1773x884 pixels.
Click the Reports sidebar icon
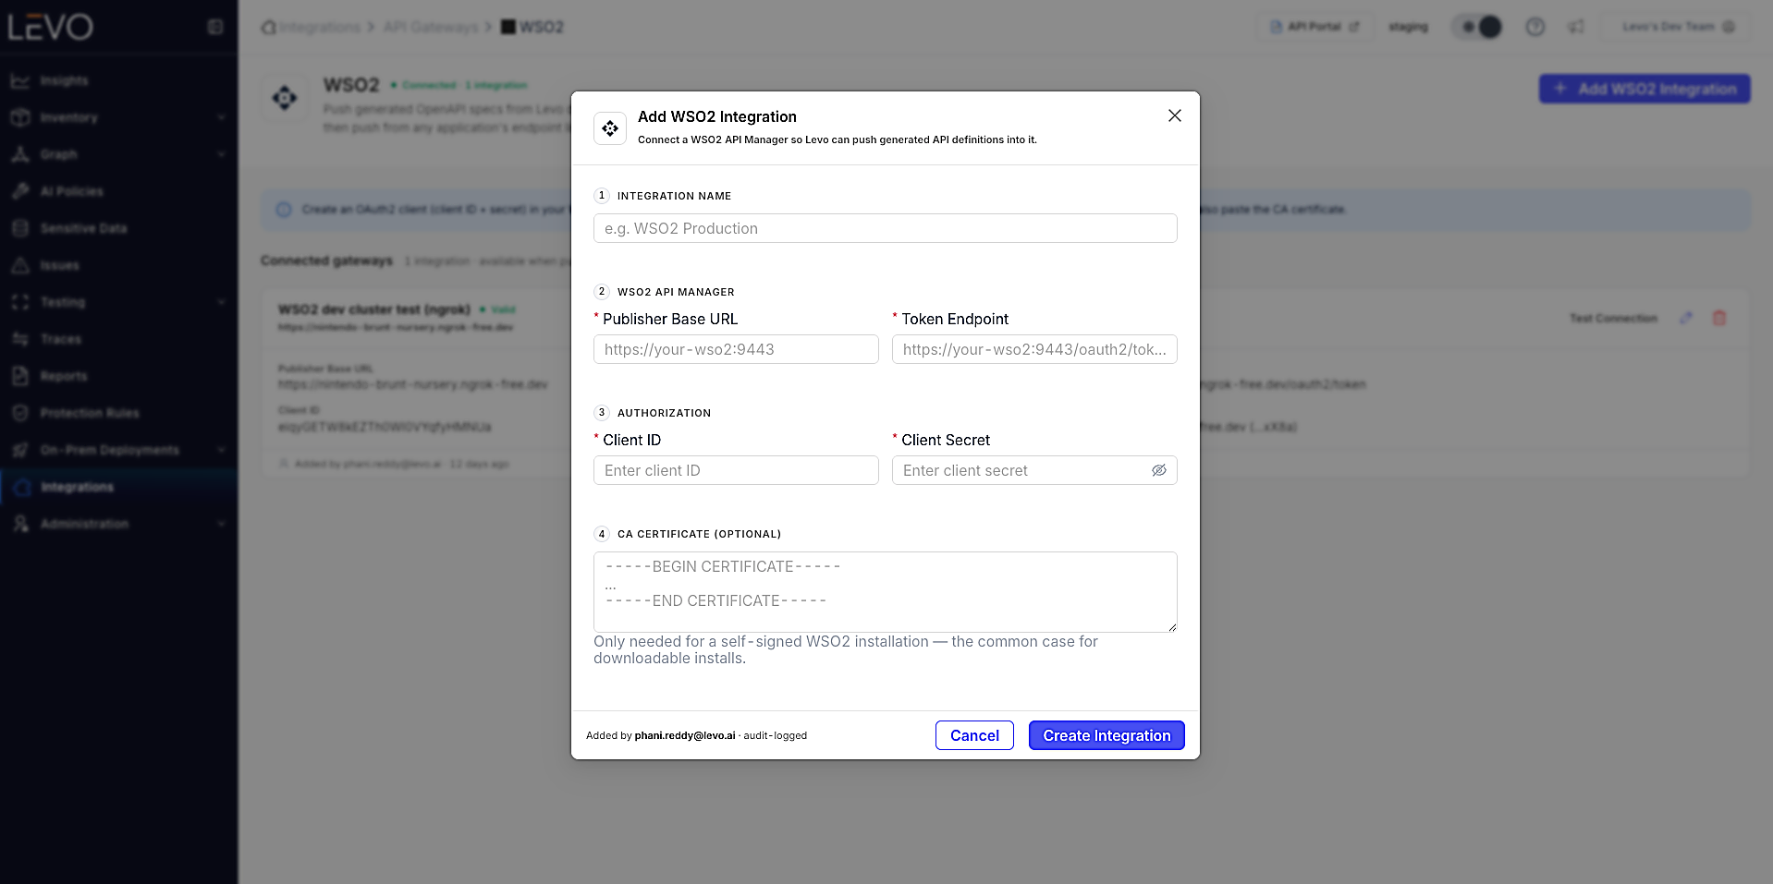tap(20, 376)
